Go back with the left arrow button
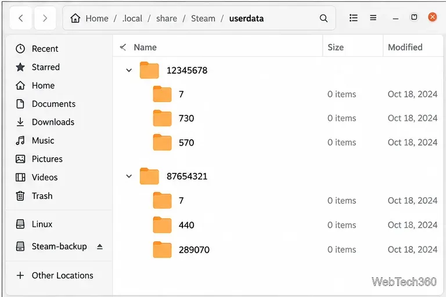 (21, 18)
